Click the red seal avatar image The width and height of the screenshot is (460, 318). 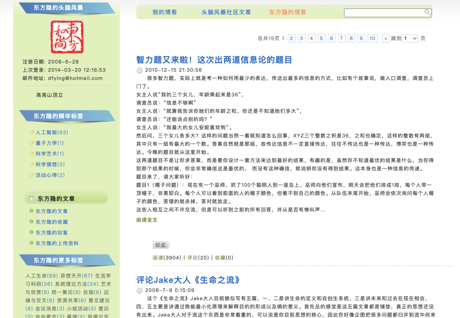pos(67,37)
